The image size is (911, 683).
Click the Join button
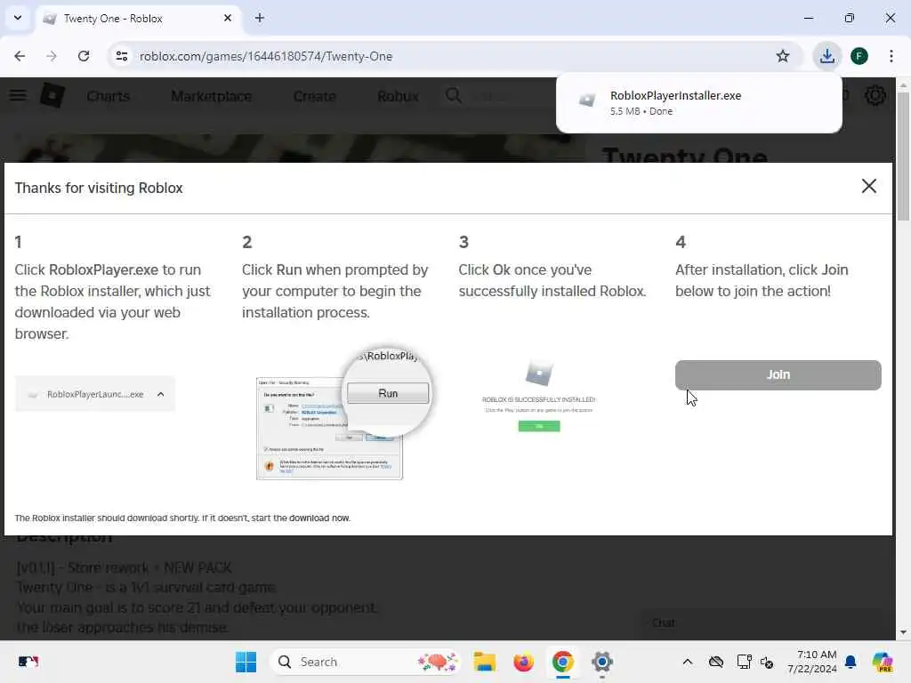[778, 374]
